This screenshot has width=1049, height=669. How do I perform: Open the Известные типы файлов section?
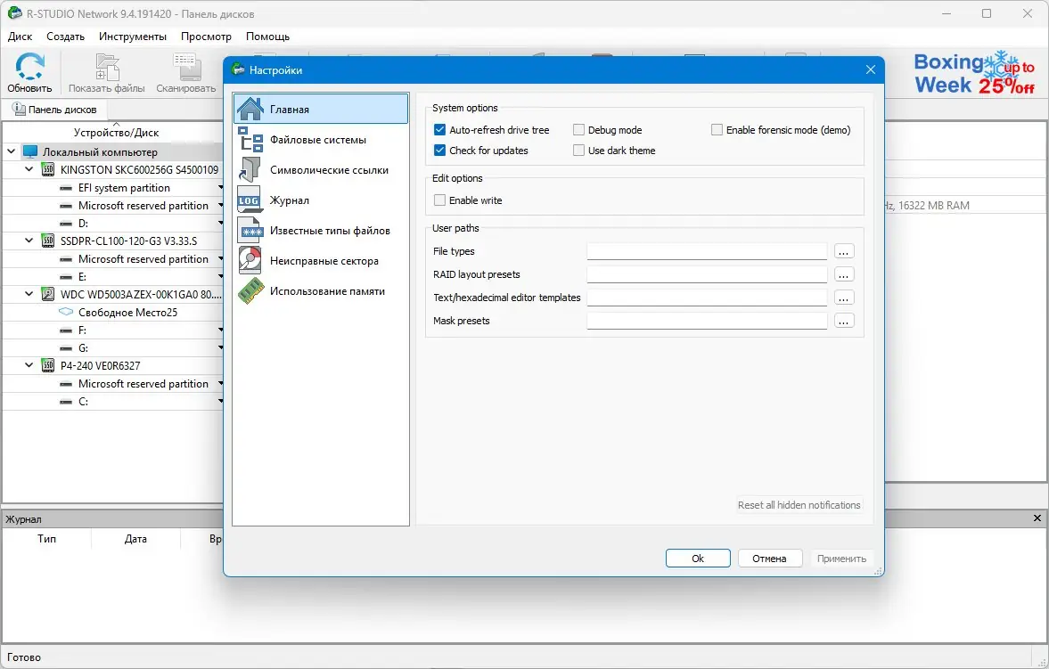click(x=321, y=231)
